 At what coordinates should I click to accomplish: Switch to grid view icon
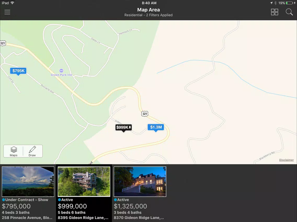pyautogui.click(x=275, y=12)
